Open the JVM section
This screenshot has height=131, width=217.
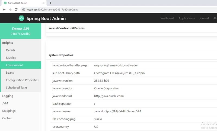pos(5,103)
